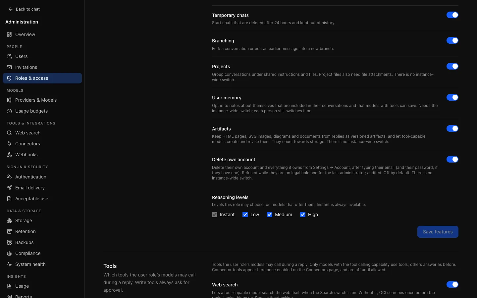
Task: Click the Web search magnifier icon in the sidebar
Action: [x=9, y=133]
